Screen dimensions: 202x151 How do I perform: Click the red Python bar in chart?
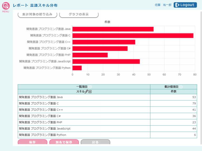tap(77, 68)
